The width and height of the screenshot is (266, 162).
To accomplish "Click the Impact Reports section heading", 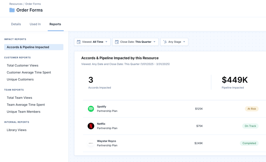I will pyautogui.click(x=15, y=39).
